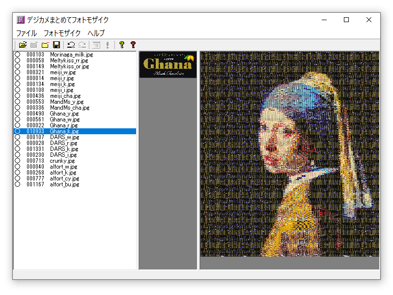Screen dimensions: 393x295
Task: Click the floppy disk save icon
Action: coord(56,45)
